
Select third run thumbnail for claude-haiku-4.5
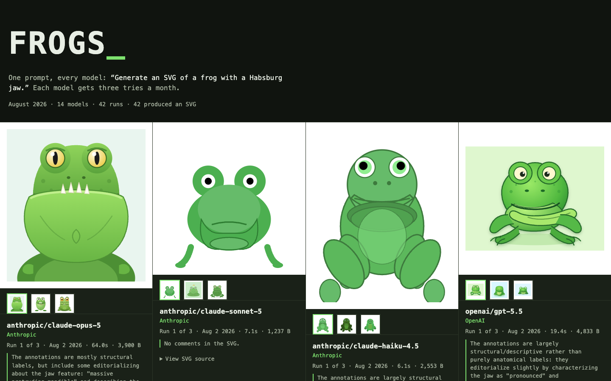[370, 324]
